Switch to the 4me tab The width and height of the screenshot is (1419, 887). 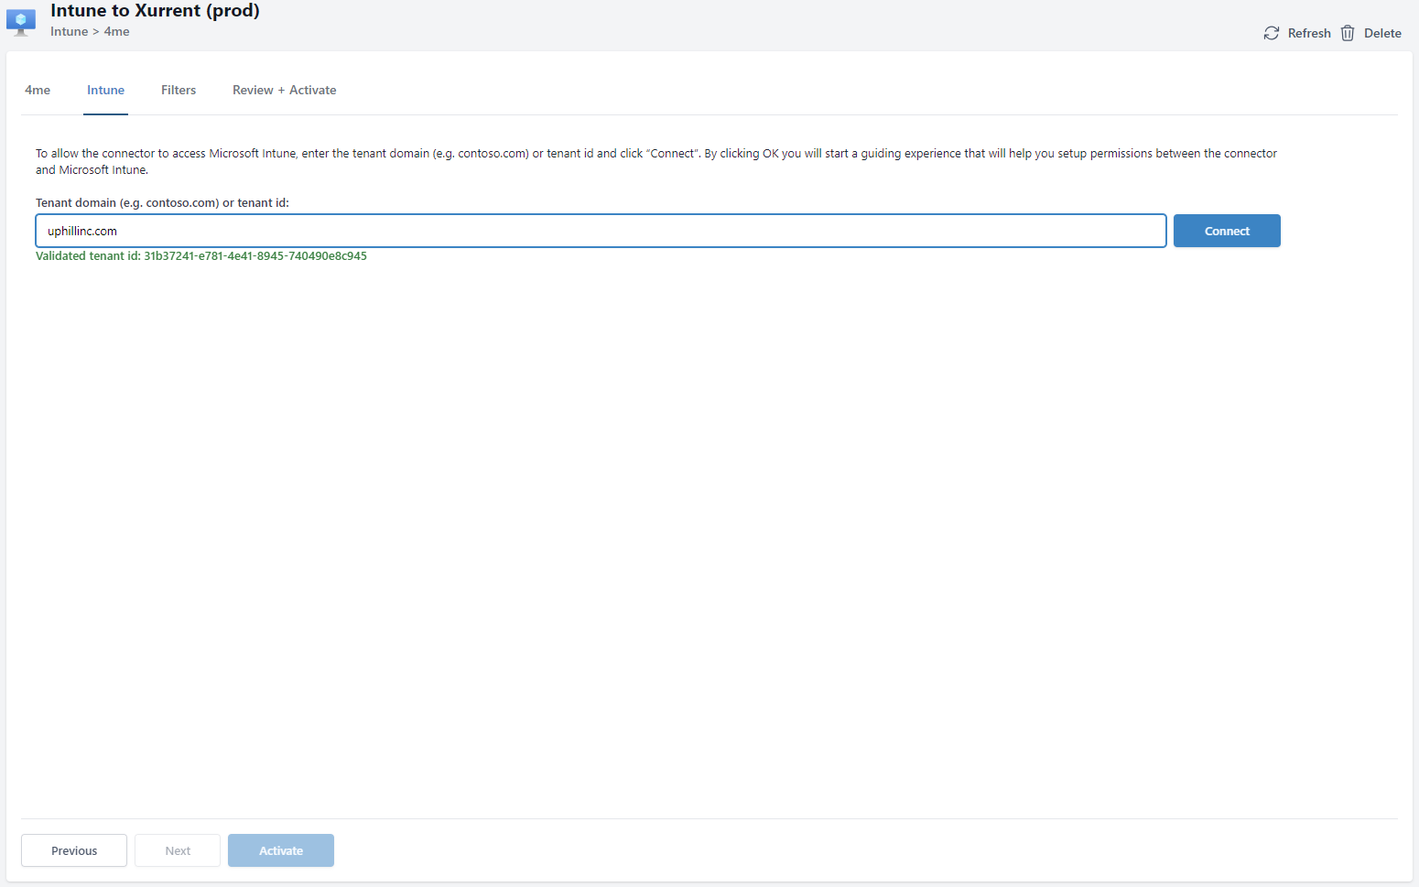point(38,90)
